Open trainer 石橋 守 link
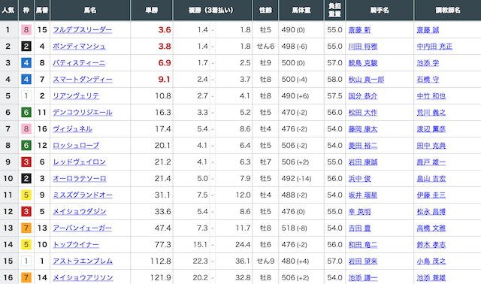The image size is (481, 284). (428, 80)
